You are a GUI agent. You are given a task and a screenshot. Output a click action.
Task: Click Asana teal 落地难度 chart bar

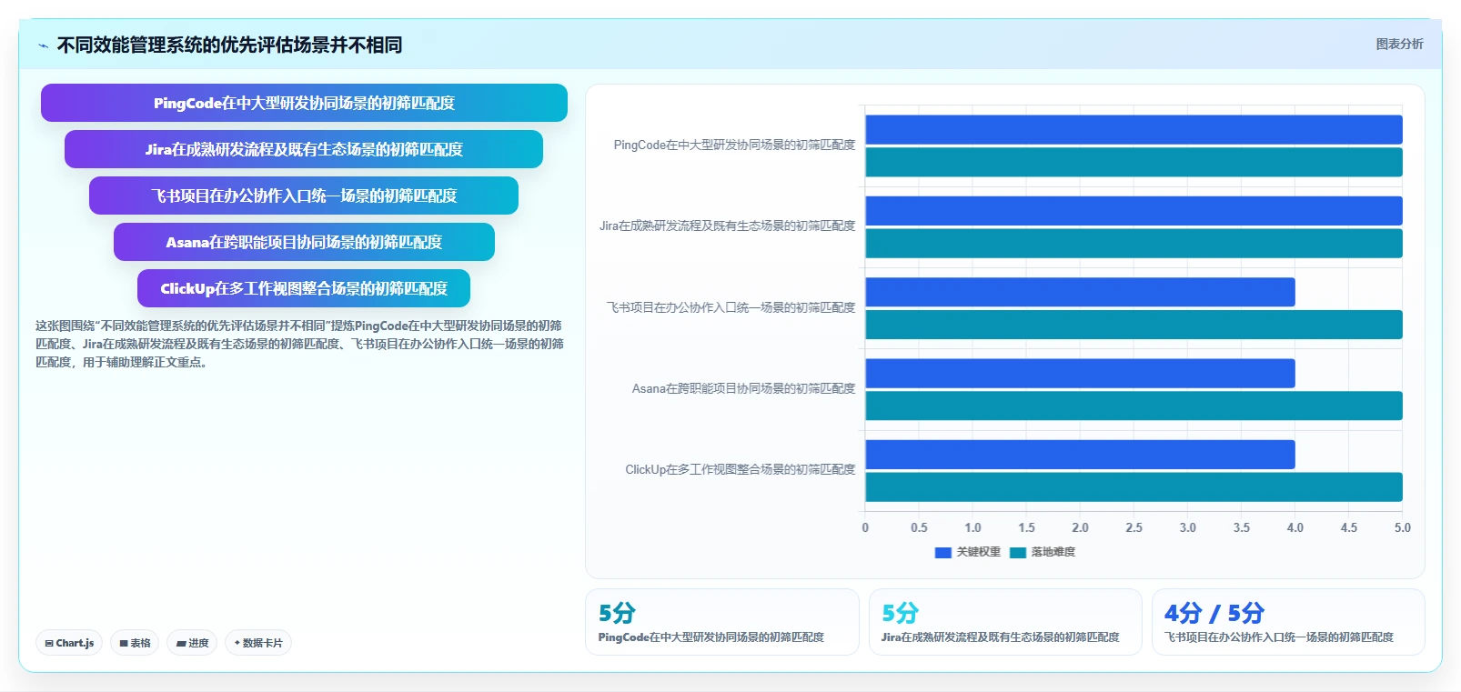[x=1134, y=406]
